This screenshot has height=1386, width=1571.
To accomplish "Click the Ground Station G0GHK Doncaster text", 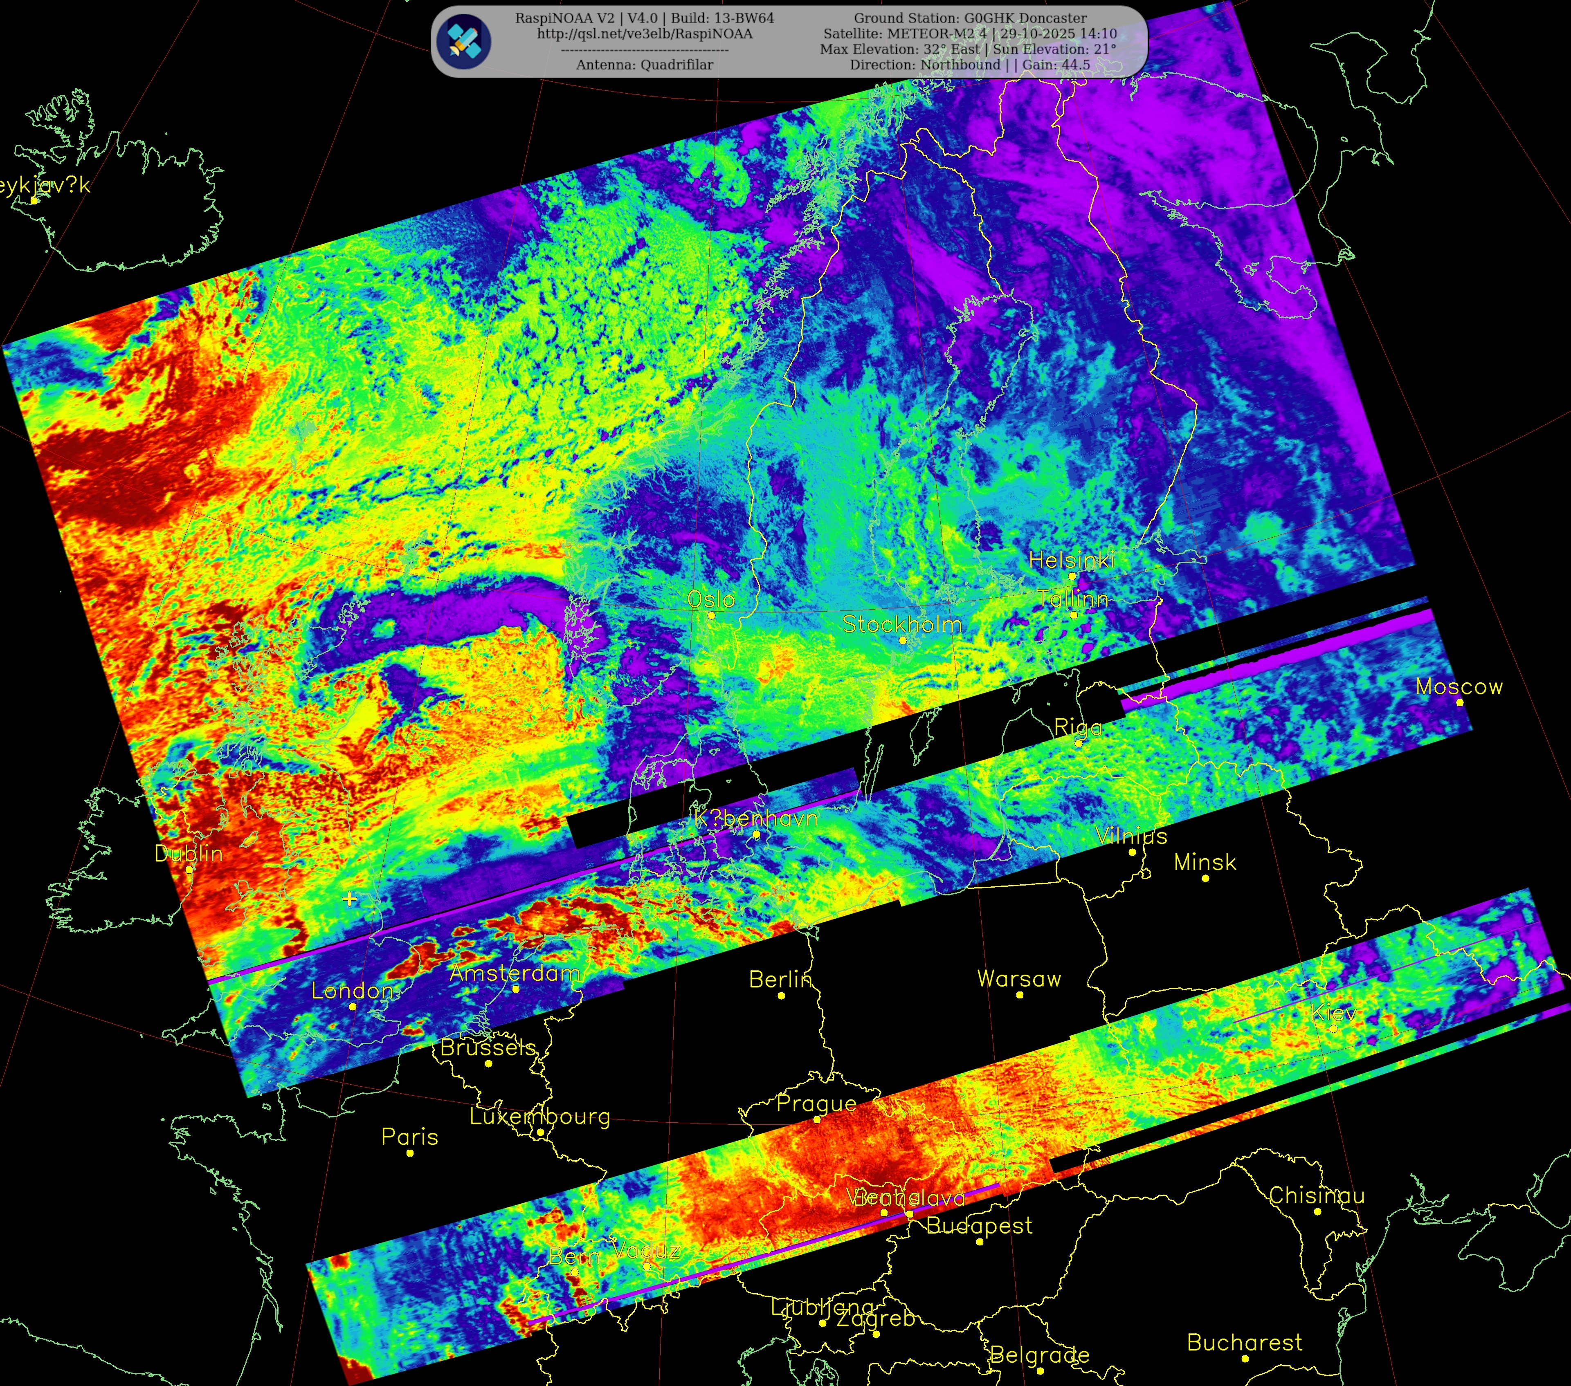I will click(x=970, y=18).
